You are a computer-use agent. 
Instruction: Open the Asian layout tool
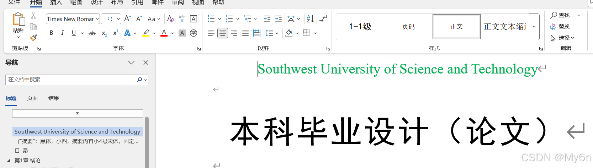(291, 18)
